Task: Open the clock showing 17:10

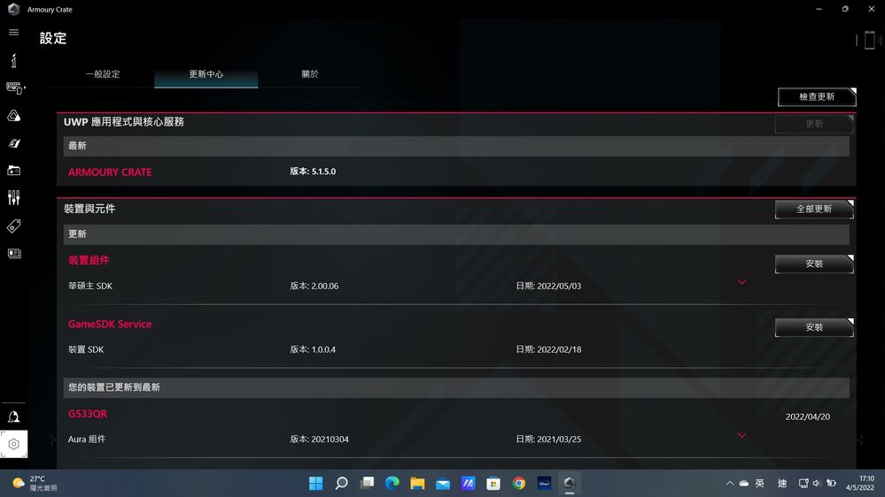Action: click(860, 484)
